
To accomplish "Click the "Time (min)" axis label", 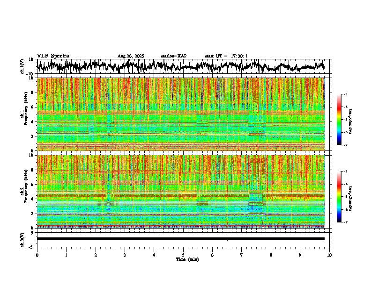I will click(x=187, y=259).
